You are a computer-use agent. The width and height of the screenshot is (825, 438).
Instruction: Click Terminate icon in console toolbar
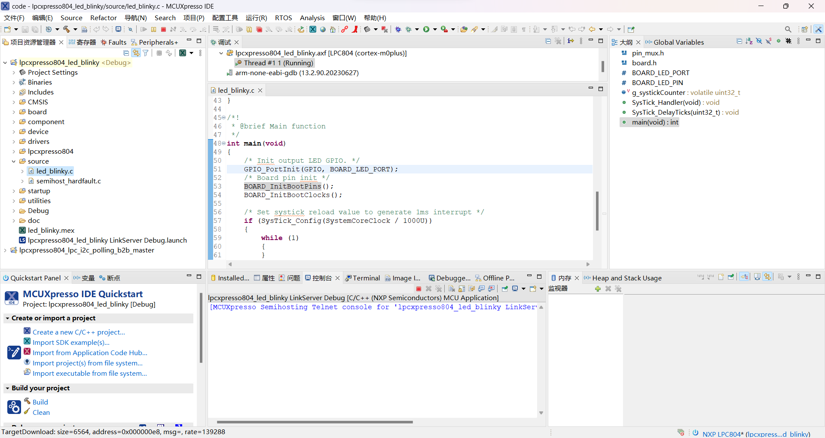(419, 289)
